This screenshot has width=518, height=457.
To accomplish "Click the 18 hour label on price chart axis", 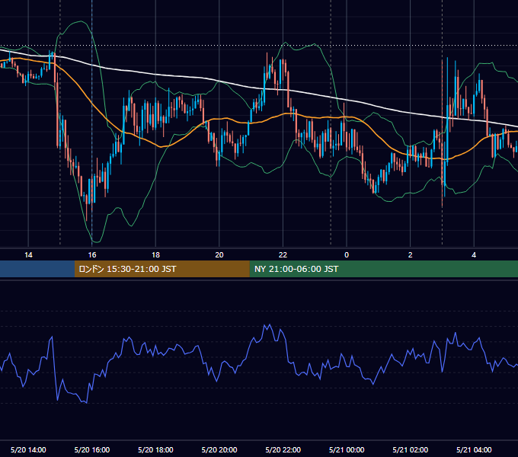I will pyautogui.click(x=155, y=255).
